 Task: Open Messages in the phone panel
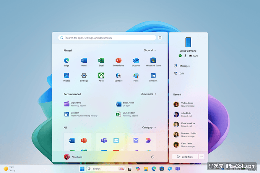click(x=184, y=66)
